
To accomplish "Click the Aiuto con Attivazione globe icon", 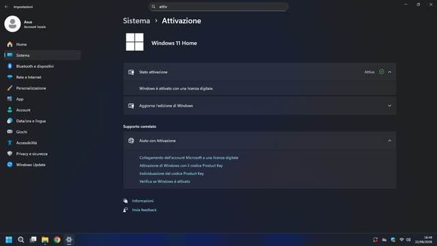I will pyautogui.click(x=131, y=141).
